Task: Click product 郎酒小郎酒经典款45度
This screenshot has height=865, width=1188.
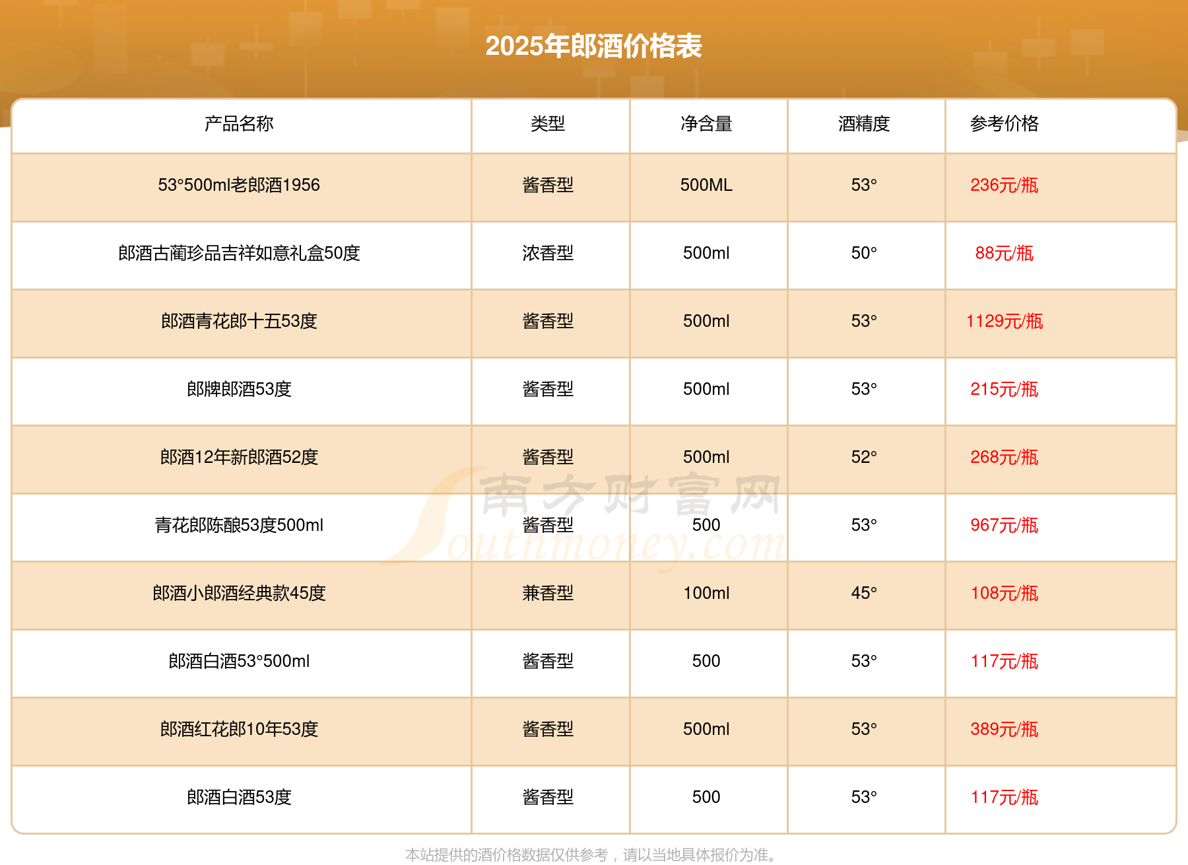Action: (x=239, y=593)
